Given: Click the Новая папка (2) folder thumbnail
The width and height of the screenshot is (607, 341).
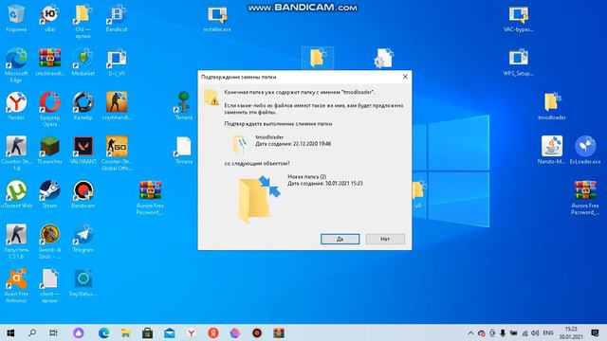Looking at the screenshot, I should point(258,199).
